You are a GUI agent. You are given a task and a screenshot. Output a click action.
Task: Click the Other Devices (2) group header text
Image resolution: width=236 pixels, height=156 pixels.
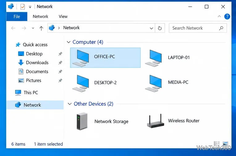tap(94, 104)
